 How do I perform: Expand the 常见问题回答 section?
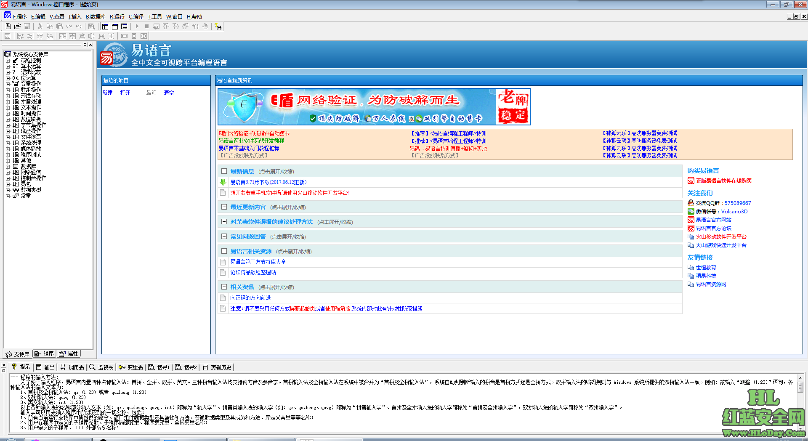(x=224, y=236)
